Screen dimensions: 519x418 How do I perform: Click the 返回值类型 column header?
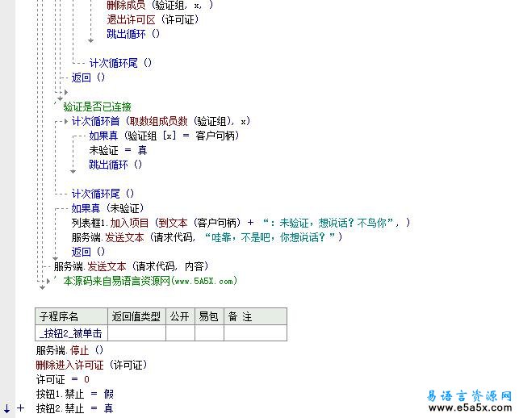(136, 316)
